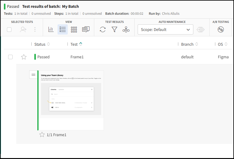Viewport: 234px width, 159px height.
Task: Click the refresh test results icon
Action: (x=103, y=29)
